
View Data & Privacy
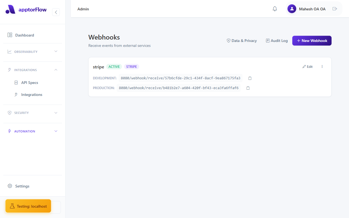coord(242,40)
